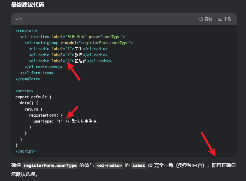Click the opening <template> tag line
The image size is (246, 181).
(x=27, y=31)
